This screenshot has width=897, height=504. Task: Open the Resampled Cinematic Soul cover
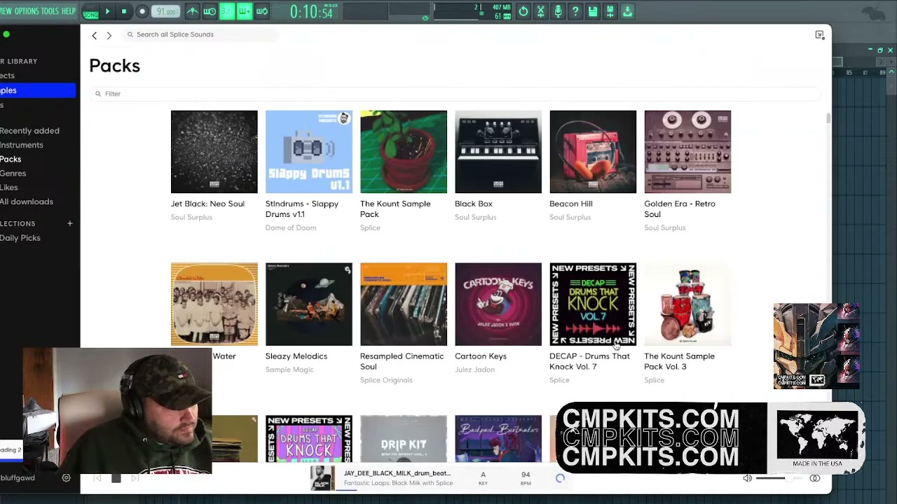404,304
